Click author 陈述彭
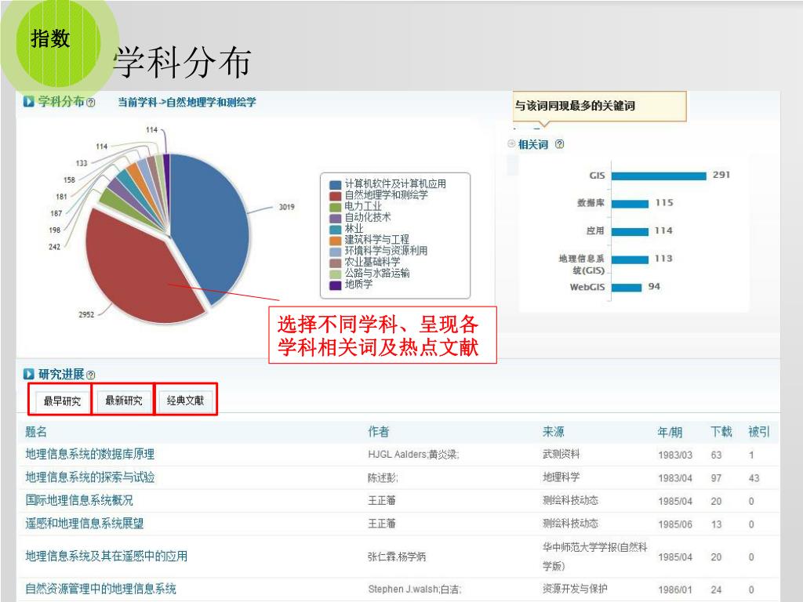803x602 pixels. click(x=383, y=477)
